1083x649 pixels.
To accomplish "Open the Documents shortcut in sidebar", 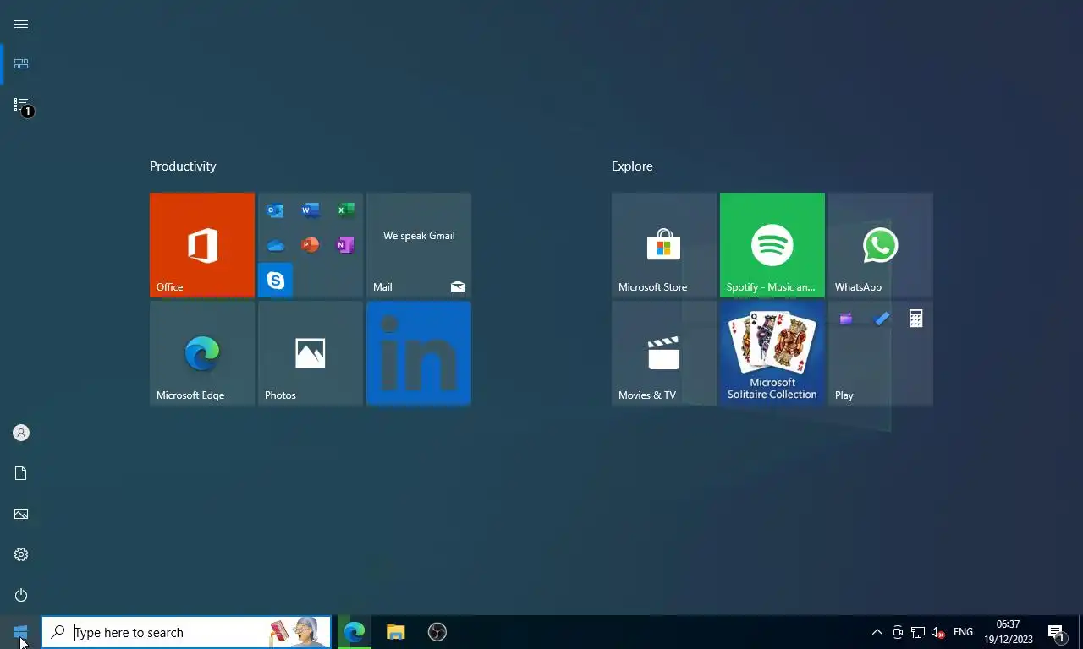I will click(x=21, y=473).
